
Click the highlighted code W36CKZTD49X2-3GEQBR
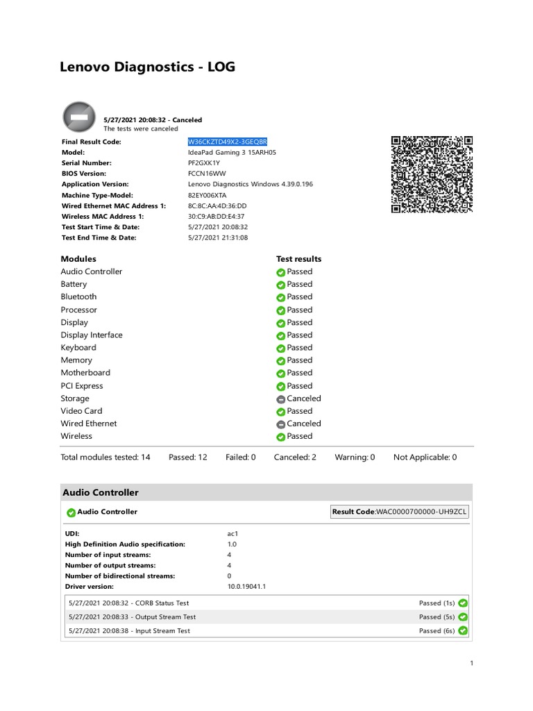click(228, 142)
